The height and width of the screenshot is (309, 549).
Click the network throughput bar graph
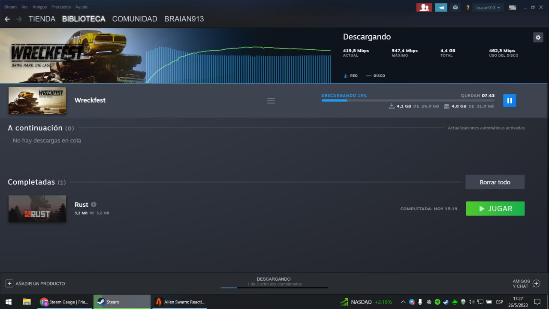pos(238,64)
